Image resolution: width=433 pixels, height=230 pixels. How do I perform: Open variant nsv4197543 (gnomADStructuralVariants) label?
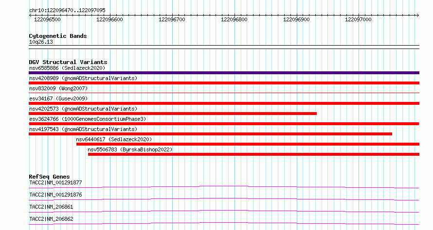point(83,129)
